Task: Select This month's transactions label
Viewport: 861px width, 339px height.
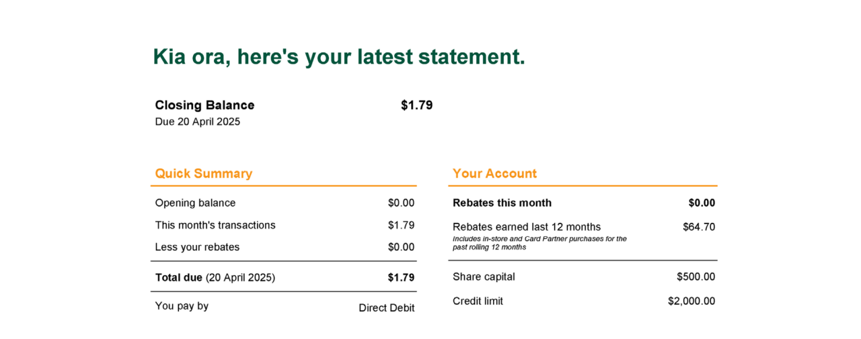Action: pos(215,226)
